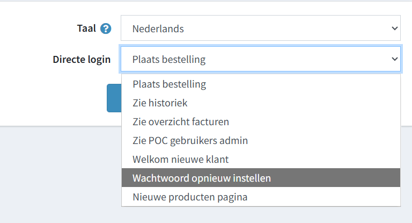412x223 pixels.
Task: Click blank white space left of Taal label
Action: tap(32, 28)
